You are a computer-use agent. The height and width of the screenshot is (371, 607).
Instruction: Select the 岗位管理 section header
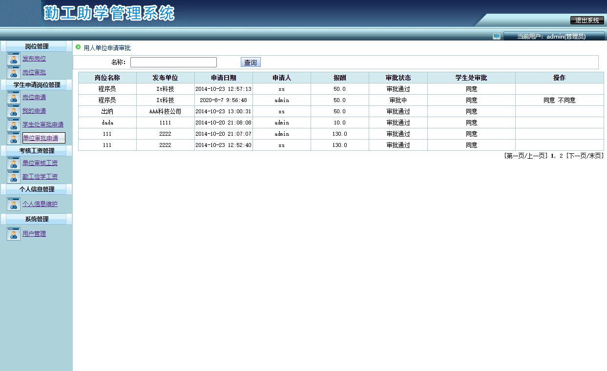[x=36, y=45]
